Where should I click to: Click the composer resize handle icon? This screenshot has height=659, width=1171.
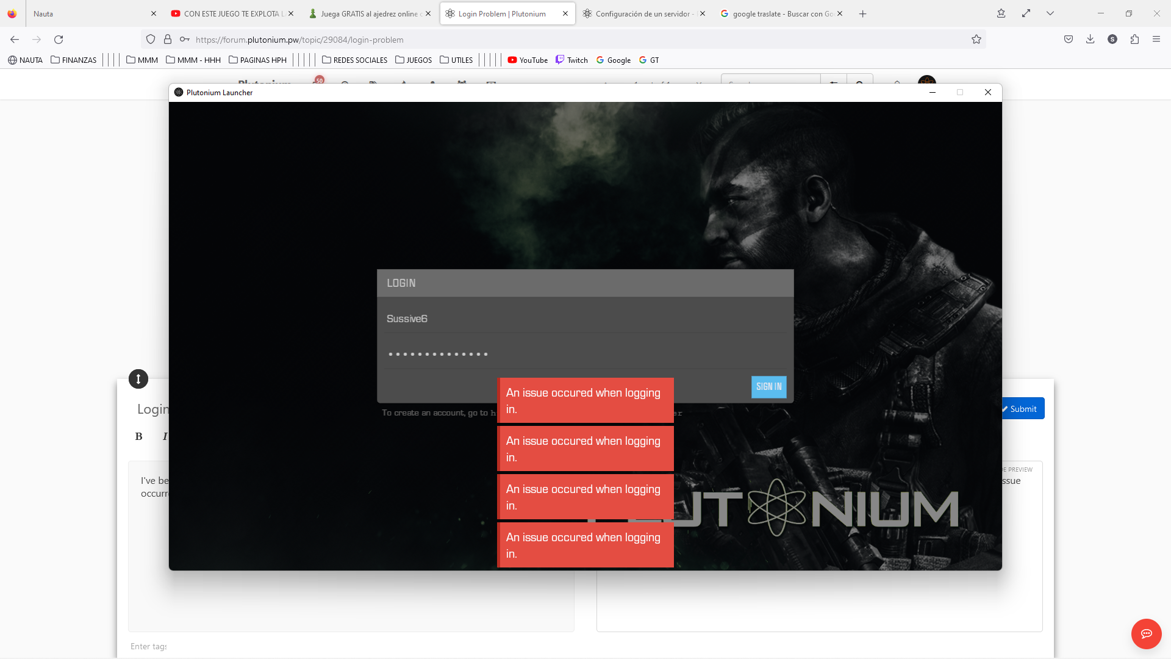[x=138, y=379]
